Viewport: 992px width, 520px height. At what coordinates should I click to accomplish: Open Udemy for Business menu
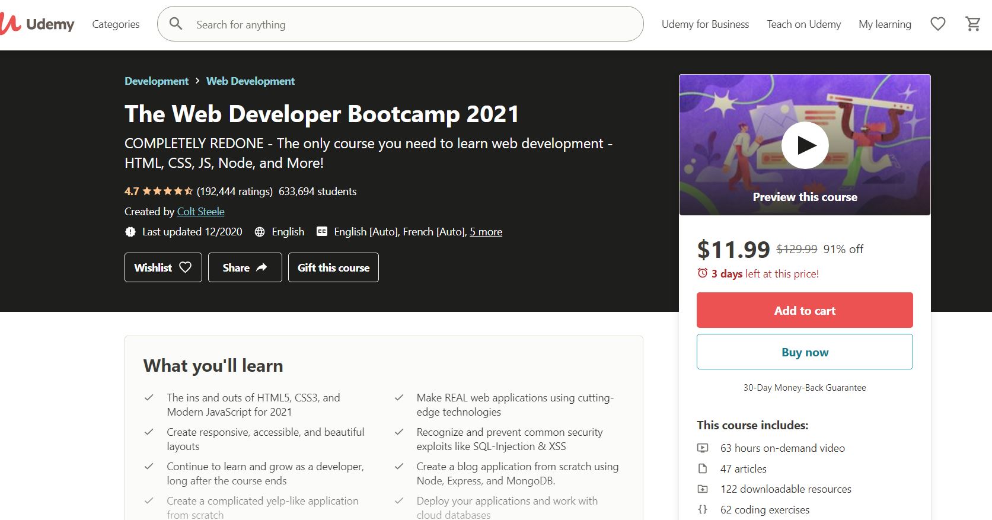705,24
